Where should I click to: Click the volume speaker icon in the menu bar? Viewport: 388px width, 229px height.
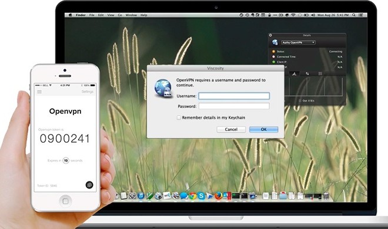point(313,15)
